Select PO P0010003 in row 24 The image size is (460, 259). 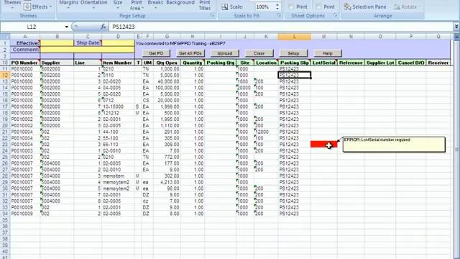(25, 150)
